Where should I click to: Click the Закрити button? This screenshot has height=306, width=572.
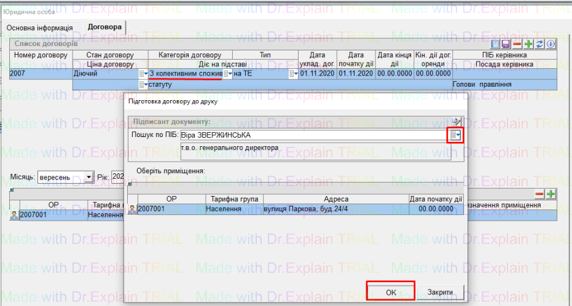click(x=441, y=292)
